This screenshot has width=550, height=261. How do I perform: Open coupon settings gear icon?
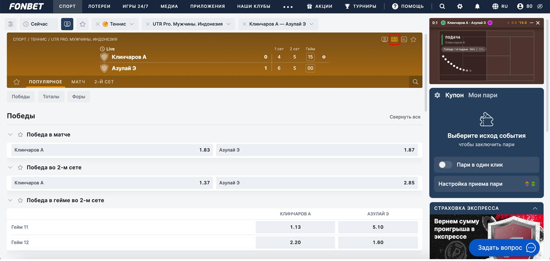[437, 95]
